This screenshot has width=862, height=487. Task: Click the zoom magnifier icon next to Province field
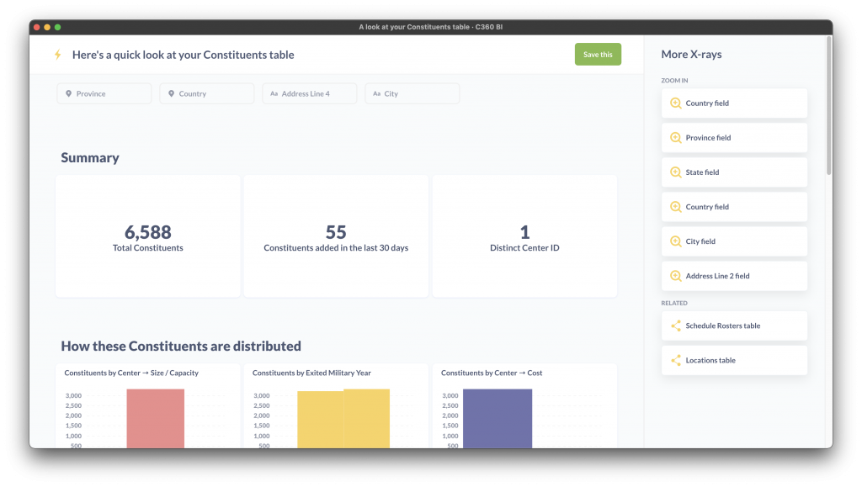point(674,137)
